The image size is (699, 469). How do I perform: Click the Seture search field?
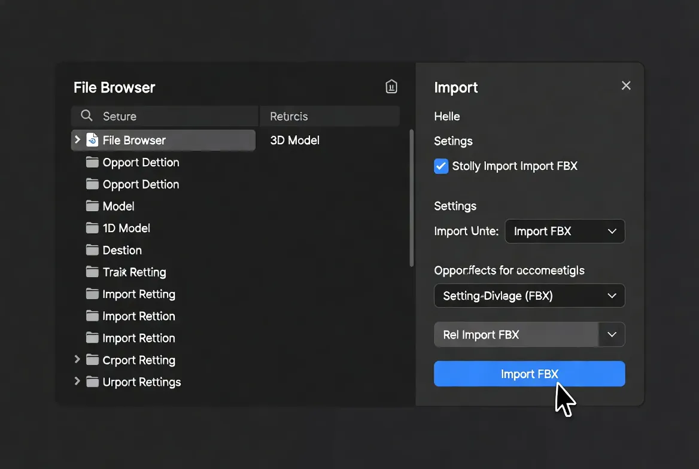click(165, 116)
